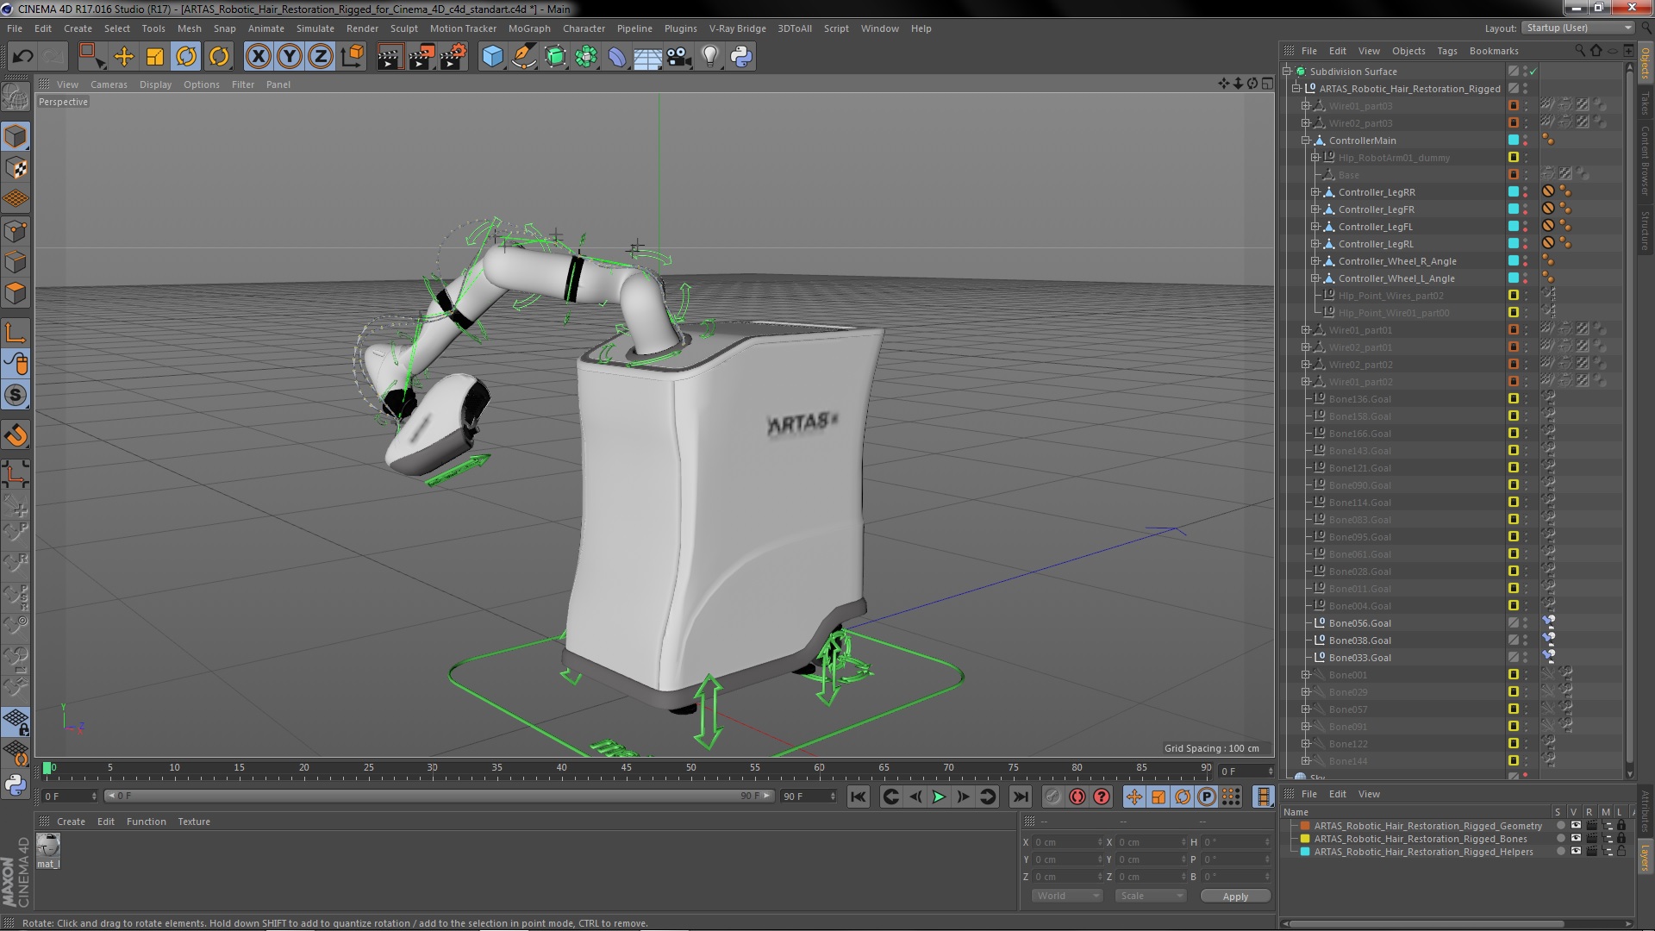Open the Takes side tab

click(1645, 103)
